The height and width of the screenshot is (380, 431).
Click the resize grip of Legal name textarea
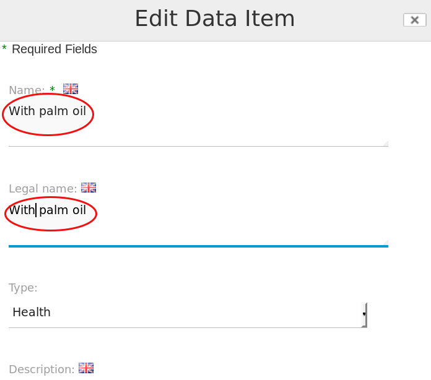386,243
